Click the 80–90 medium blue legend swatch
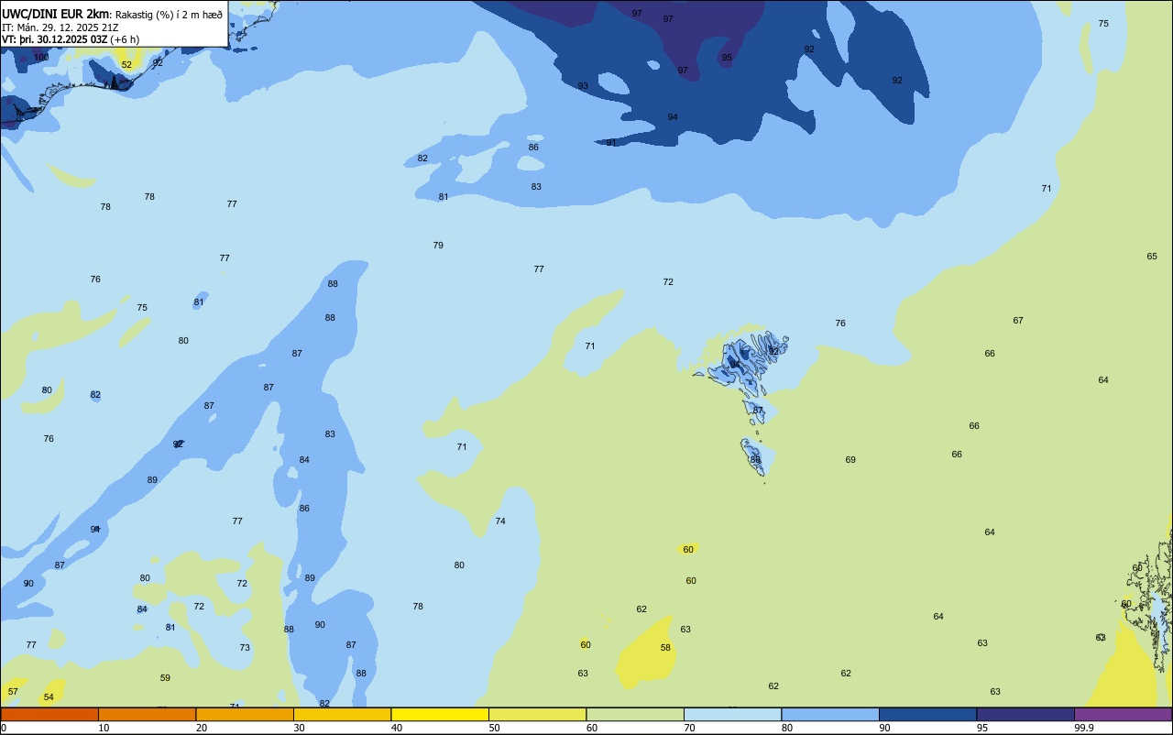1173x735 pixels. [830, 714]
